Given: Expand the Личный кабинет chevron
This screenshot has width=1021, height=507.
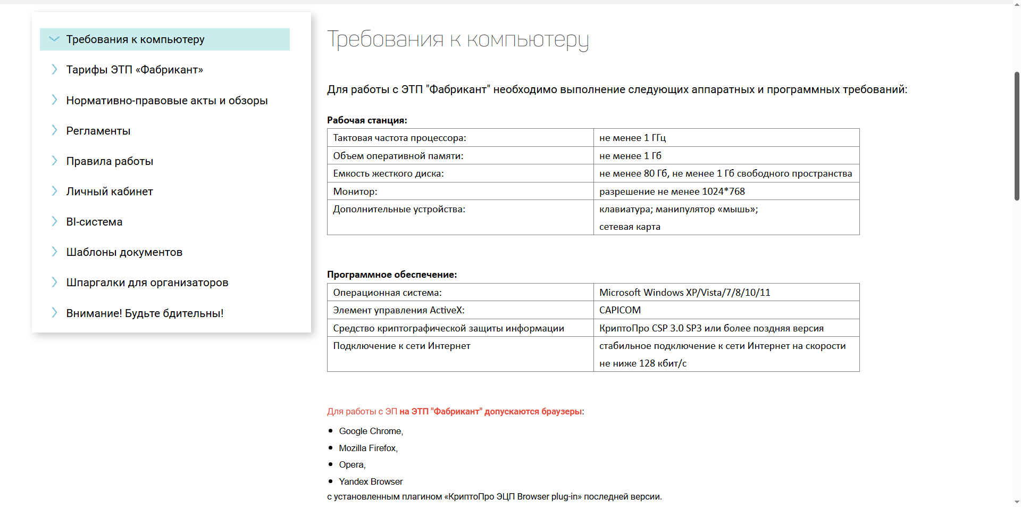Looking at the screenshot, I should coord(54,191).
